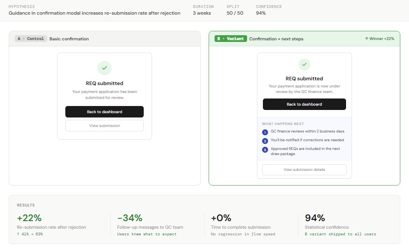Click the +0% time to complete result
Image resolution: width=409 pixels, height=250 pixels.
point(221,218)
